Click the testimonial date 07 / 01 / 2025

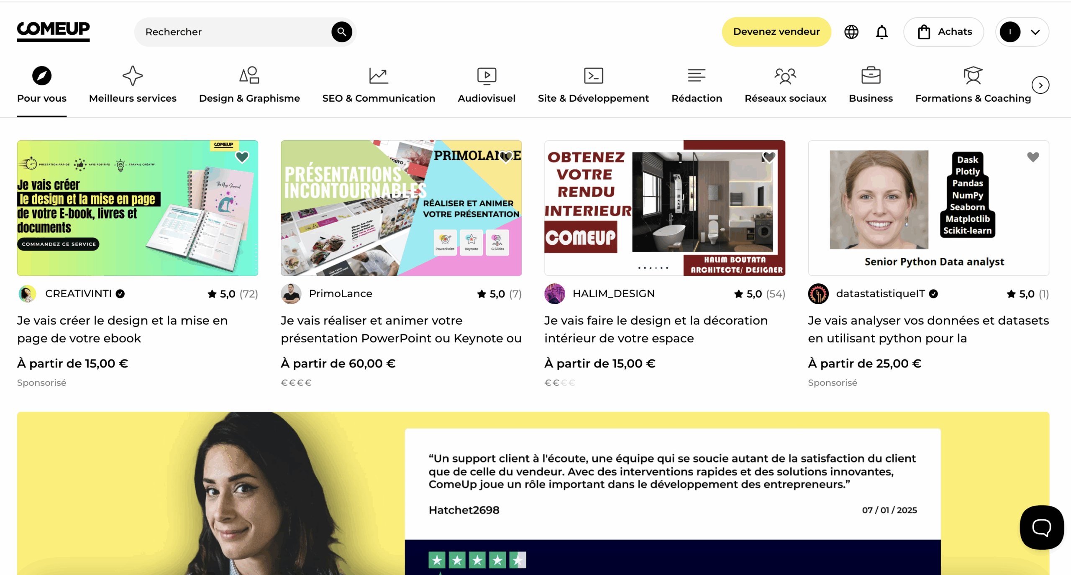tap(889, 510)
